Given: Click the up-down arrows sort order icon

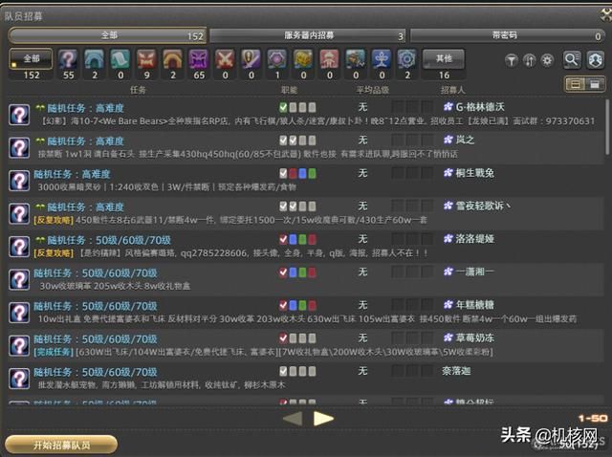Looking at the screenshot, I should [530, 60].
